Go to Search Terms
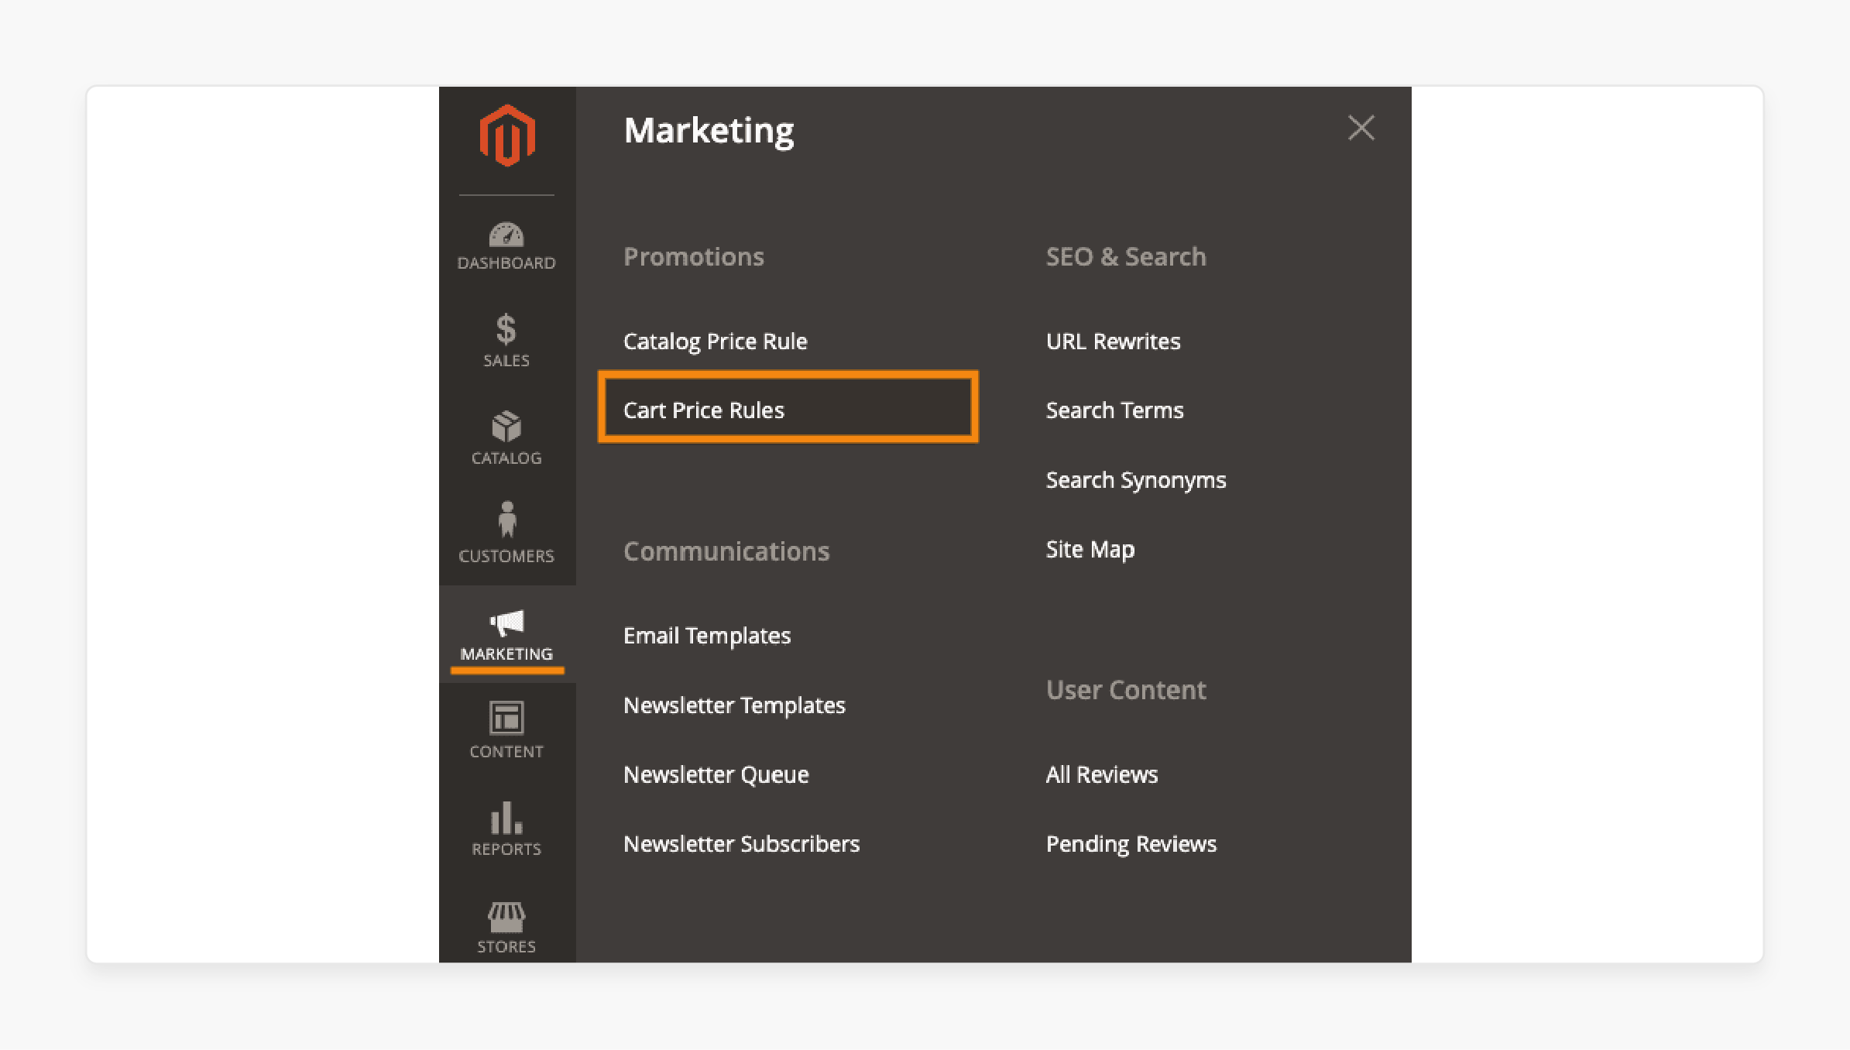 tap(1114, 410)
